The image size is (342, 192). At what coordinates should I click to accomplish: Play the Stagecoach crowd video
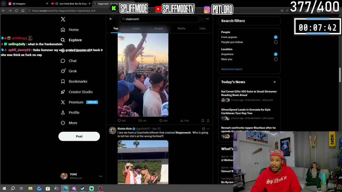click(x=143, y=75)
